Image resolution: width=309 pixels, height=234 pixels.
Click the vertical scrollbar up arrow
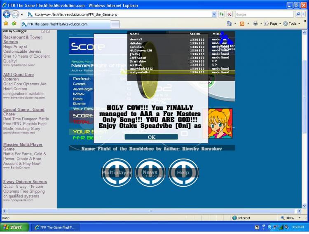click(x=304, y=32)
